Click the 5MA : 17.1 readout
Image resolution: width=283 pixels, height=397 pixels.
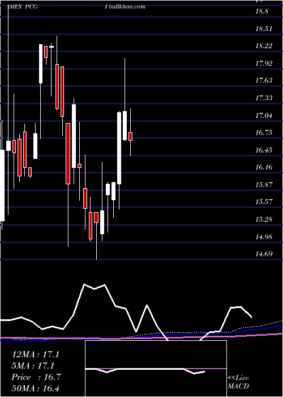pos(33,366)
